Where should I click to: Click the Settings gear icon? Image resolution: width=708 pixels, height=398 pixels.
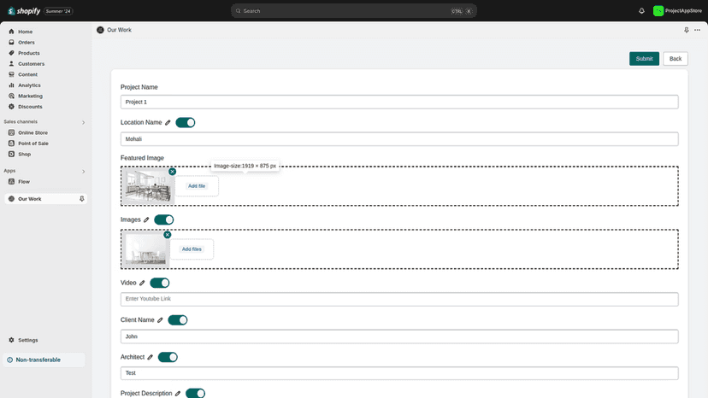point(11,340)
